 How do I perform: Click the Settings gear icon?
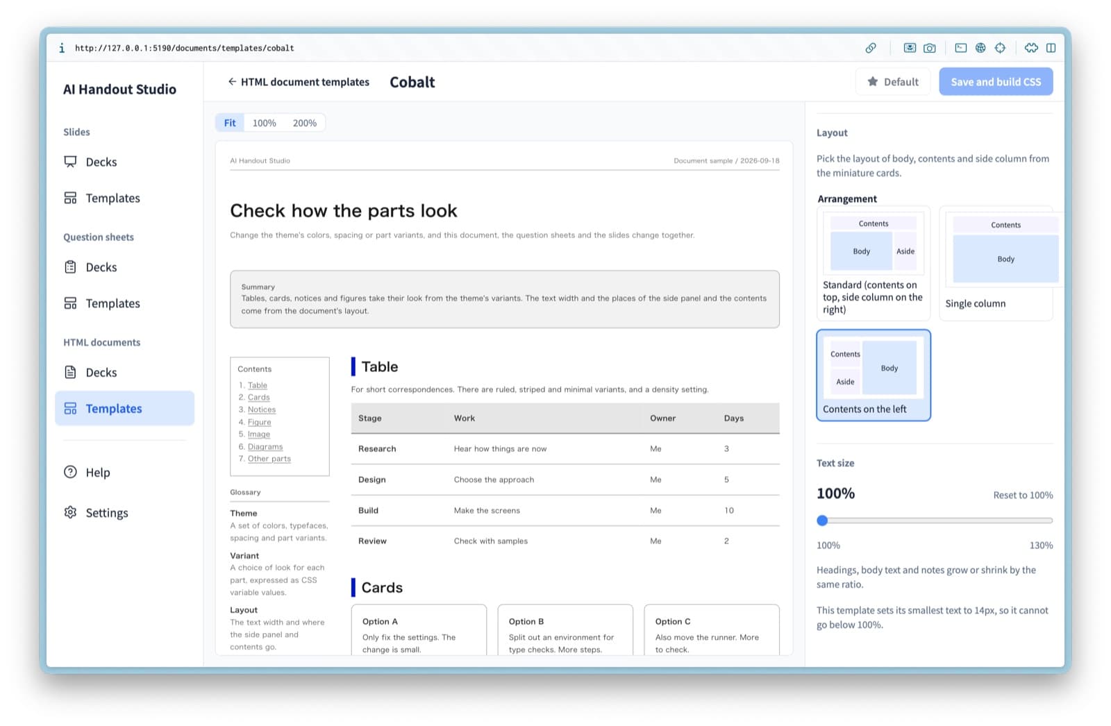[70, 512]
